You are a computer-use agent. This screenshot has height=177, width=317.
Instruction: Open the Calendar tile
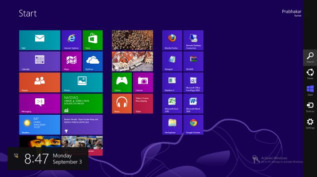coord(40,61)
